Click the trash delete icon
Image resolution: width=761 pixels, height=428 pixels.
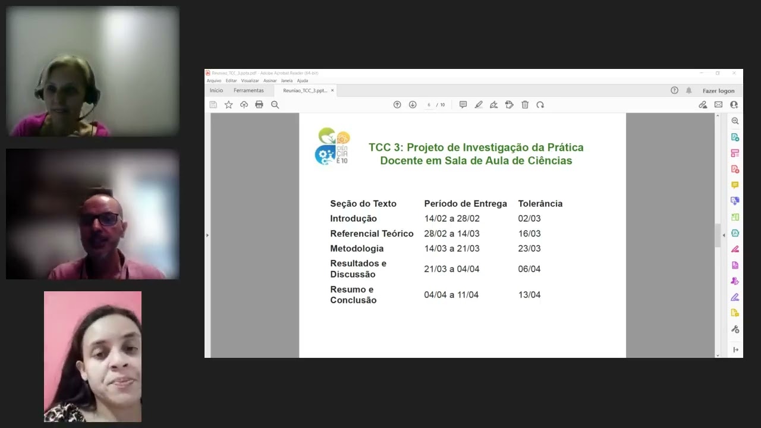[525, 105]
